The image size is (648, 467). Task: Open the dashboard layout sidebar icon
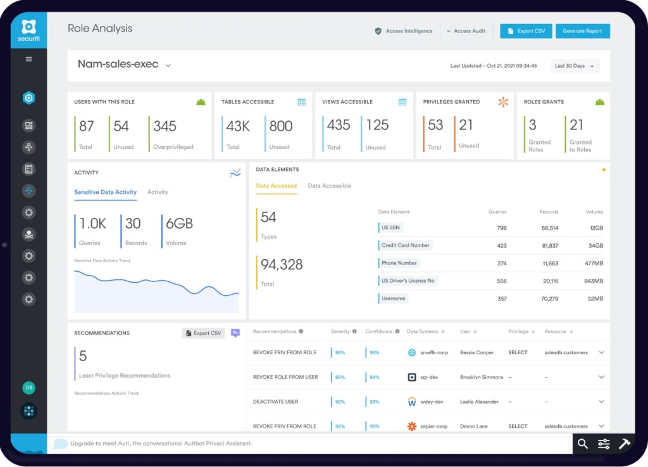(x=28, y=125)
